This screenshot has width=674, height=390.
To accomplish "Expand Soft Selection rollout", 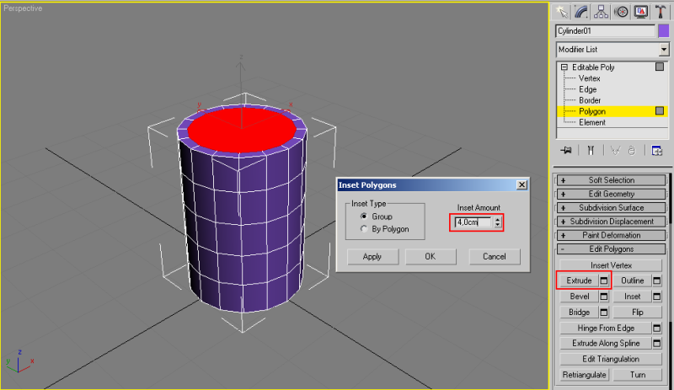I will 612,180.
